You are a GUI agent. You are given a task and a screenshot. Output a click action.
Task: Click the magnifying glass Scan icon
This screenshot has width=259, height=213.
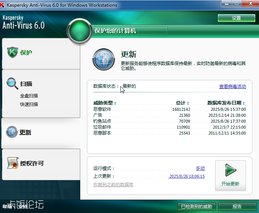(x=12, y=84)
